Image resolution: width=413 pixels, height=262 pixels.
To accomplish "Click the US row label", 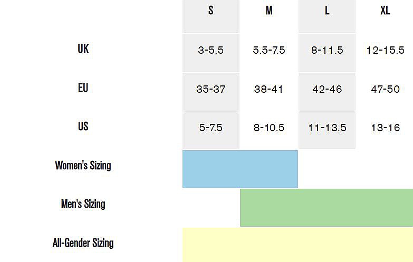I will [83, 127].
